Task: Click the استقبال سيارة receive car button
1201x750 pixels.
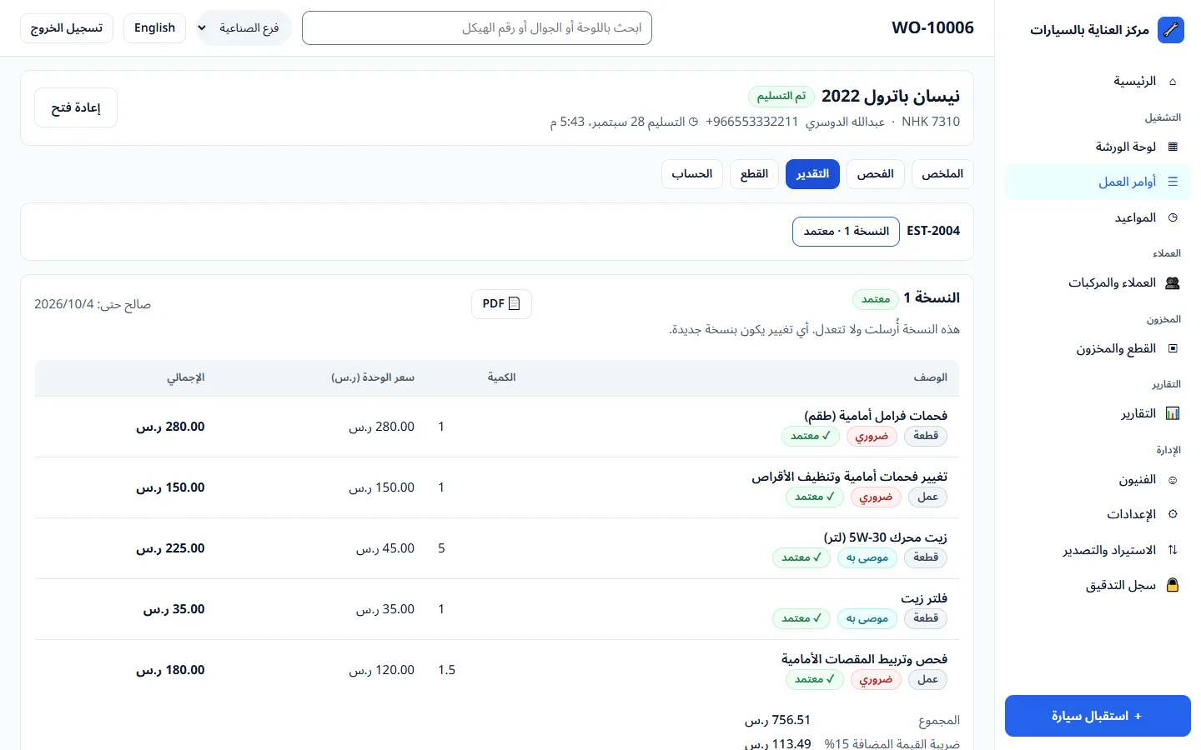Action: click(x=1098, y=716)
